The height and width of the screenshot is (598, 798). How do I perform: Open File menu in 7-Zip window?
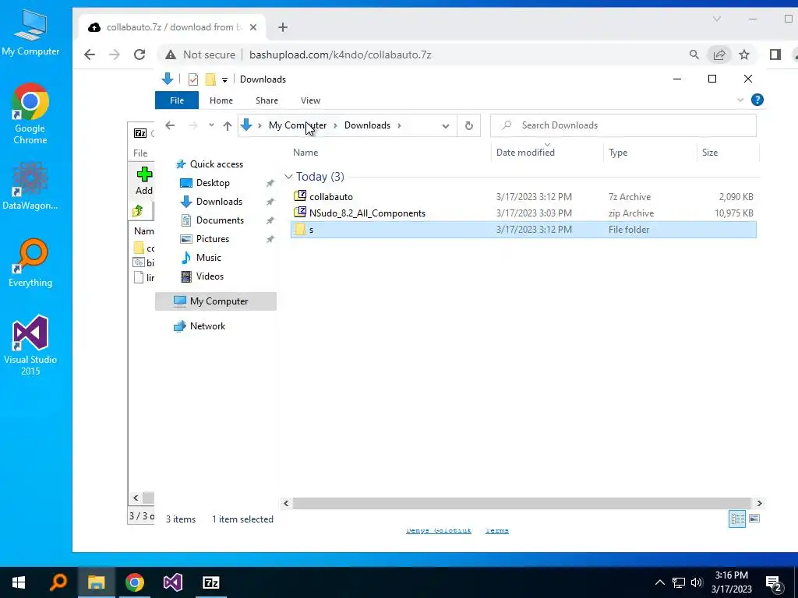[140, 153]
